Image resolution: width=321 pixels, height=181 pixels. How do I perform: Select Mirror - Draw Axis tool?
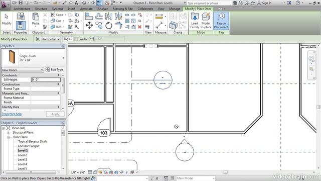[x=118, y=16]
